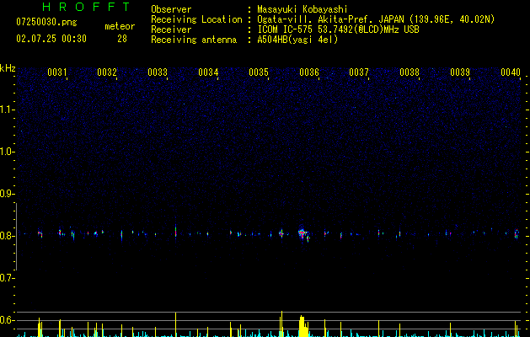The height and width of the screenshot is (337, 530).
Task: Click the HROFFT title text
Action: [87, 7]
